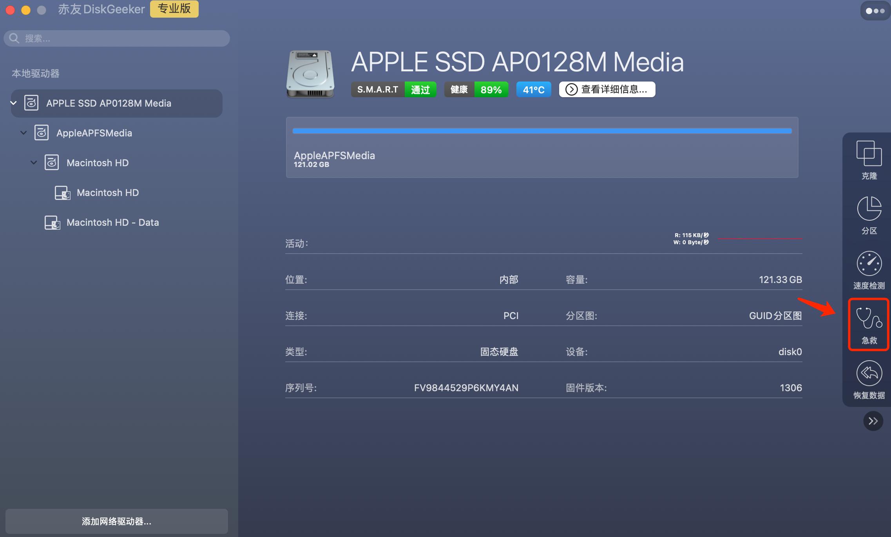This screenshot has height=537, width=891.
Task: Collapse APPLE SSD AP0128M Media tree node
Action: pos(14,103)
